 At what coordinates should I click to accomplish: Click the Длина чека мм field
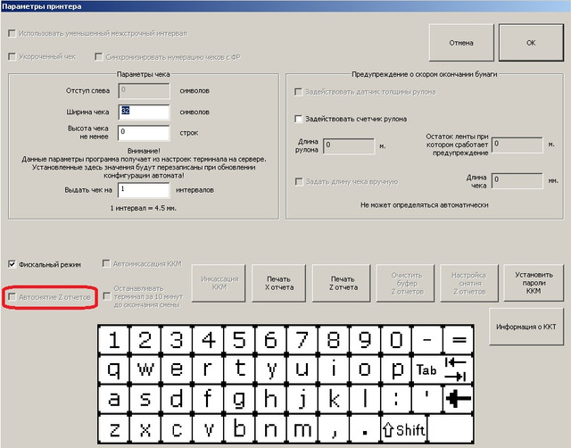[x=517, y=180]
